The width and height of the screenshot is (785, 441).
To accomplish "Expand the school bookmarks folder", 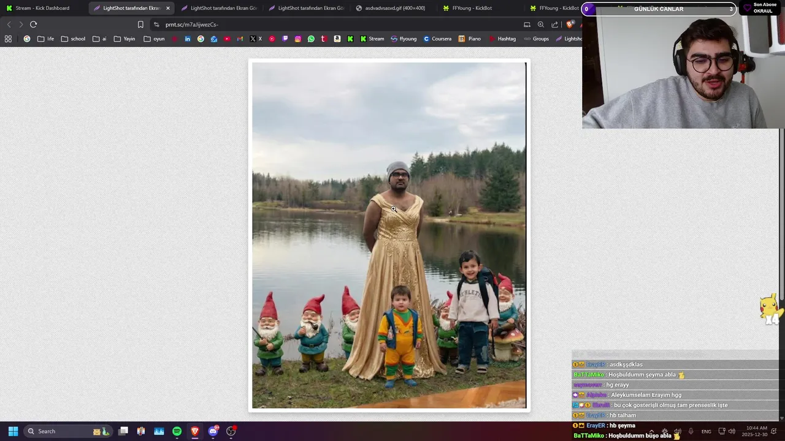I will click(x=73, y=39).
